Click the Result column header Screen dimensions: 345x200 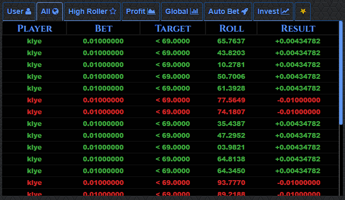click(x=298, y=28)
